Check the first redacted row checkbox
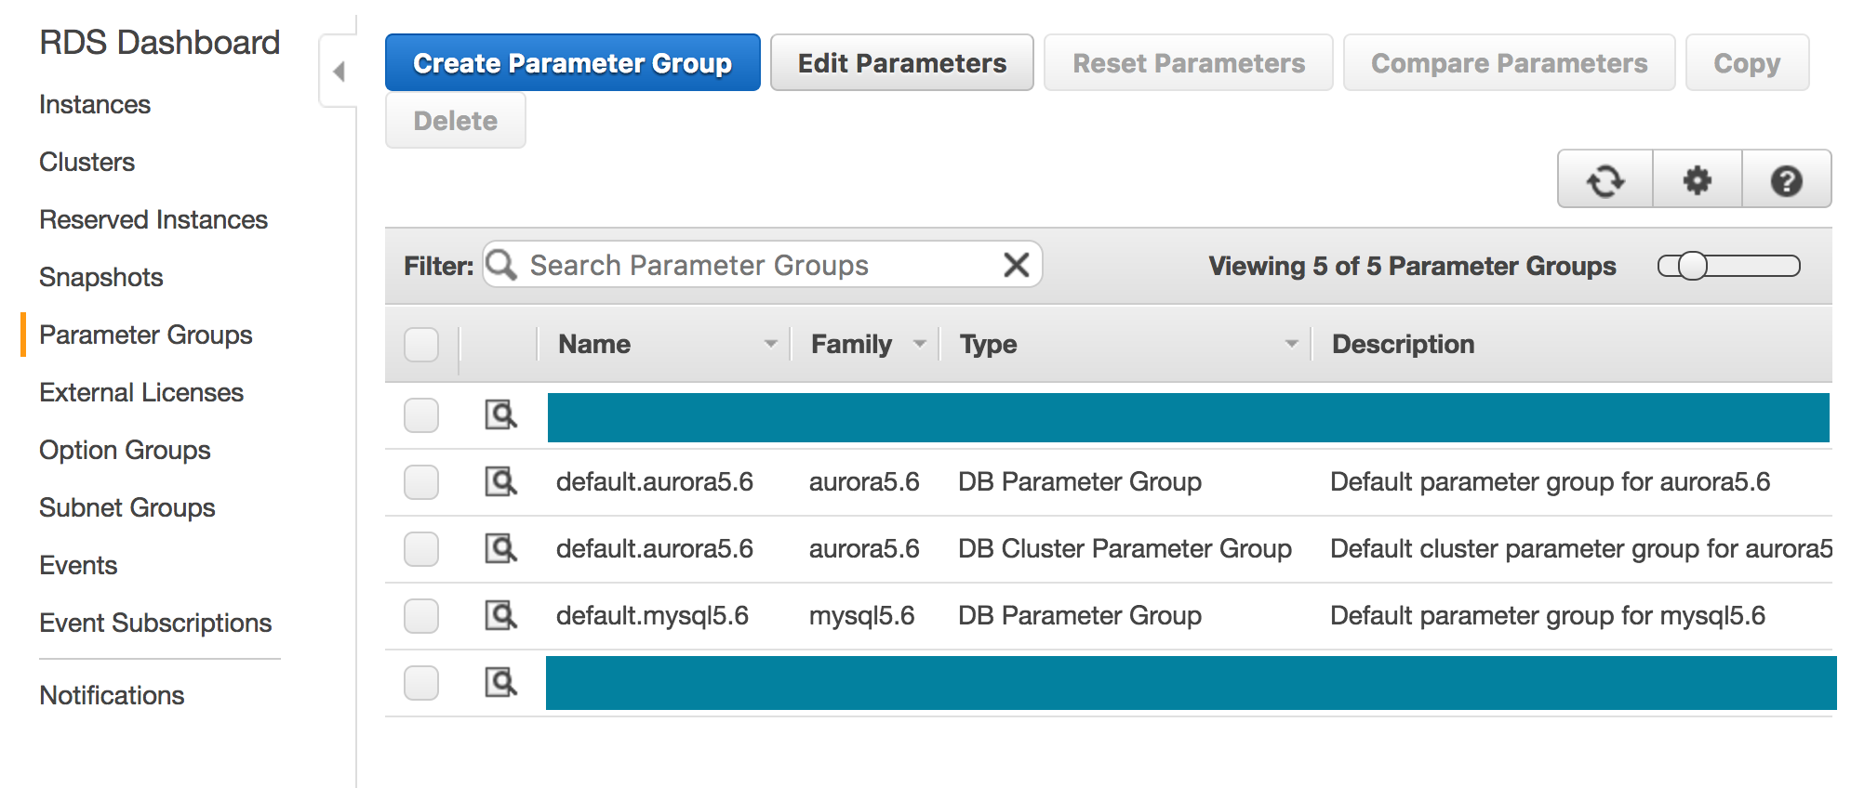Viewport: 1851px width, 788px height. (x=421, y=415)
